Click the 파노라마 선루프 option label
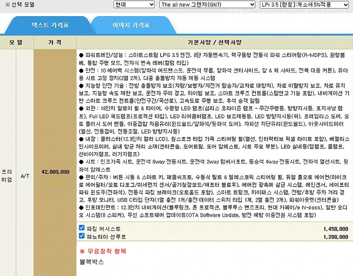353x276 pixels. coord(106,236)
